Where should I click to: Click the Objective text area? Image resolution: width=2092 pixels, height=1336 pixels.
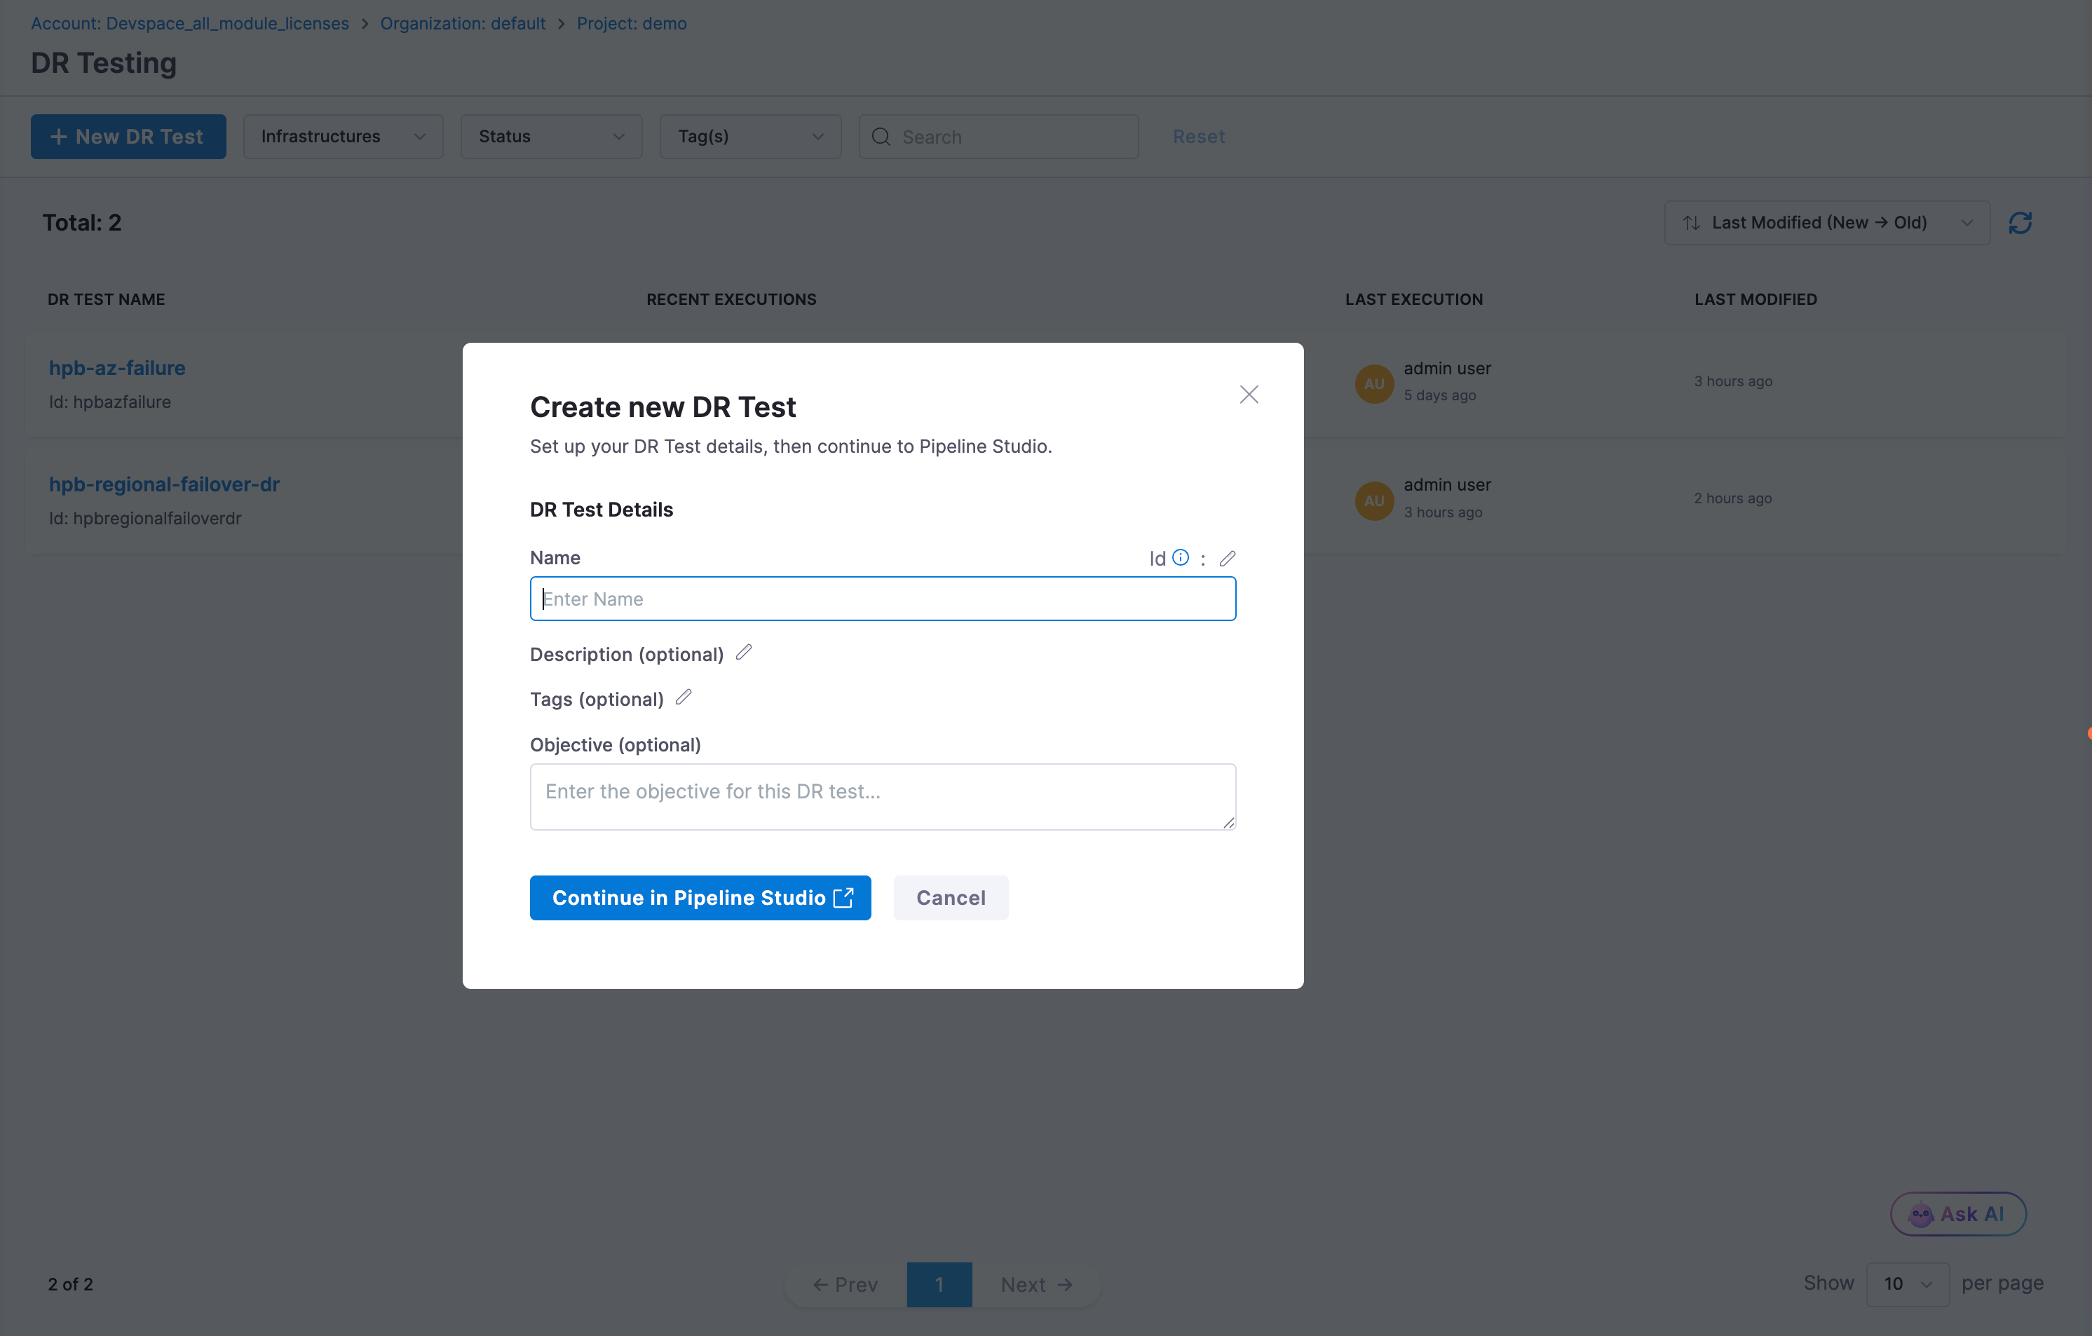883,796
